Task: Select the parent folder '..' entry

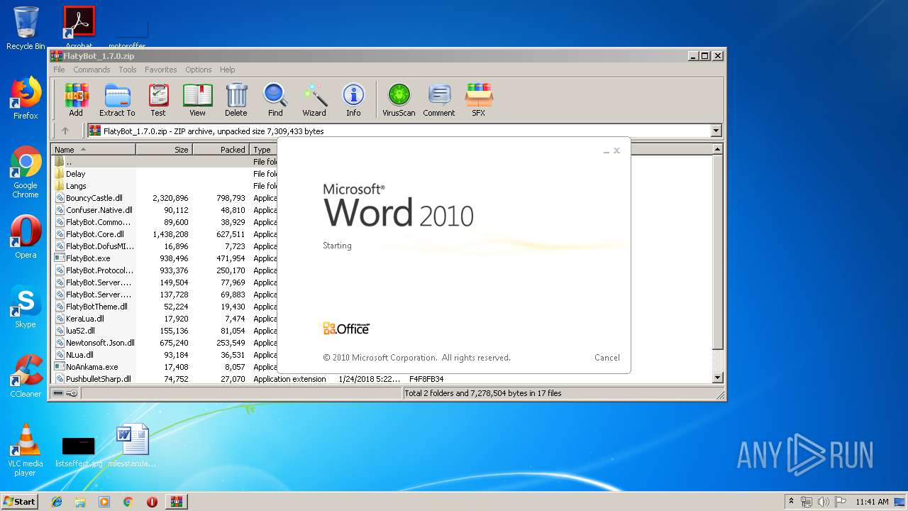Action: pos(68,162)
